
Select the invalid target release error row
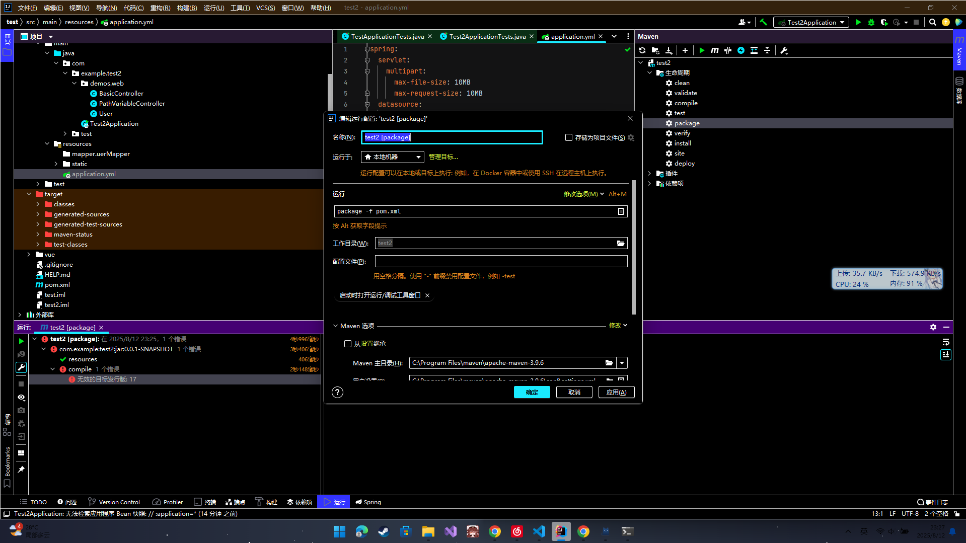click(175, 379)
